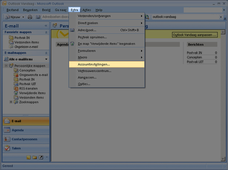Open the RSS-kanalen folder

(28, 88)
